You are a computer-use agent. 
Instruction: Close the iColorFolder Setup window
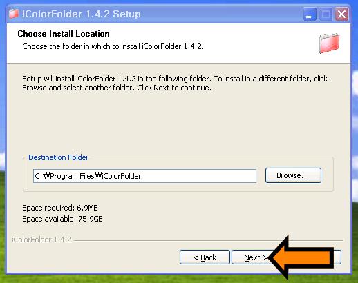click(x=341, y=14)
